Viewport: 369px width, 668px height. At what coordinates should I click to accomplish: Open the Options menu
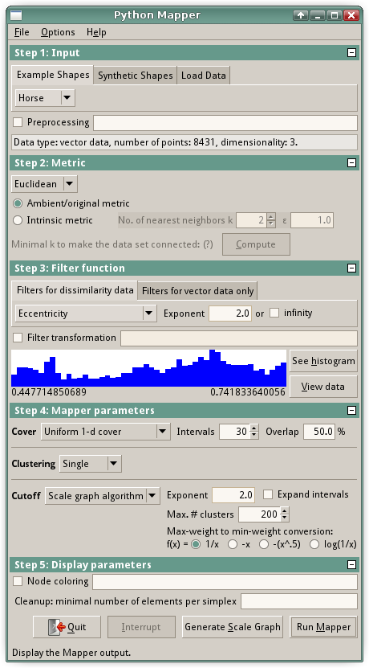tap(58, 32)
